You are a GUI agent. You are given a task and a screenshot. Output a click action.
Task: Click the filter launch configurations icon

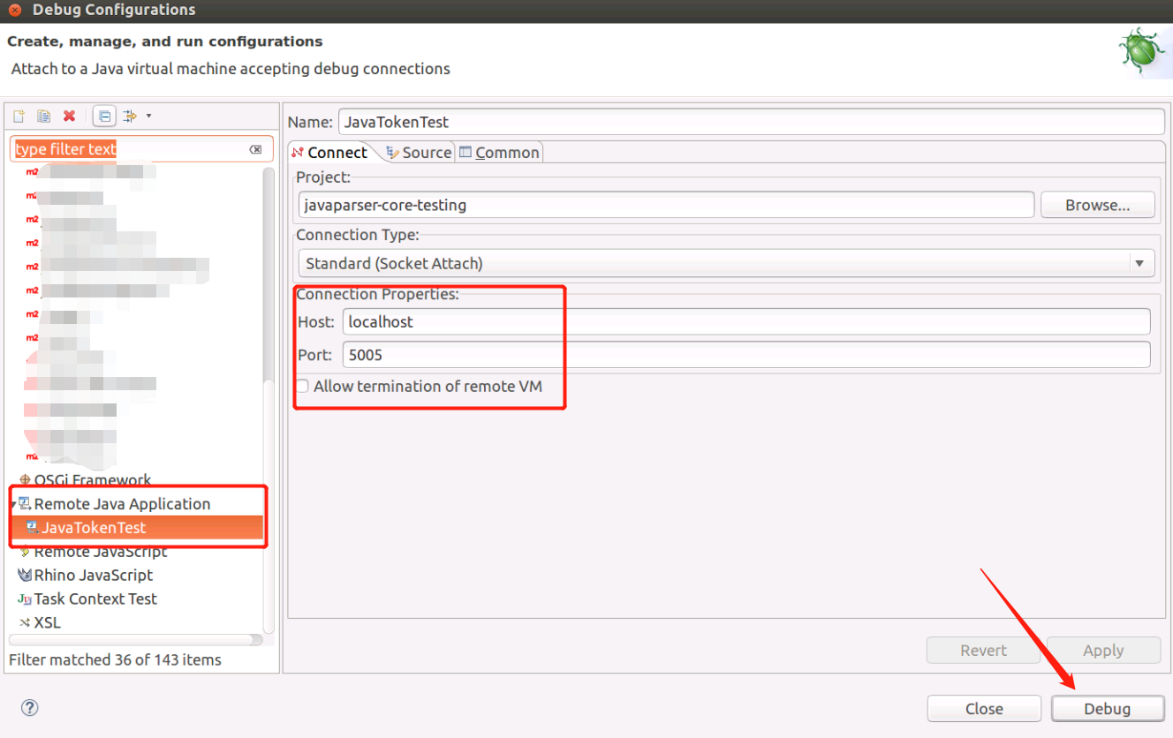tap(129, 116)
